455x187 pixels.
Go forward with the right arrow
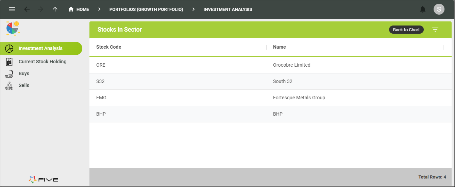tap(40, 9)
